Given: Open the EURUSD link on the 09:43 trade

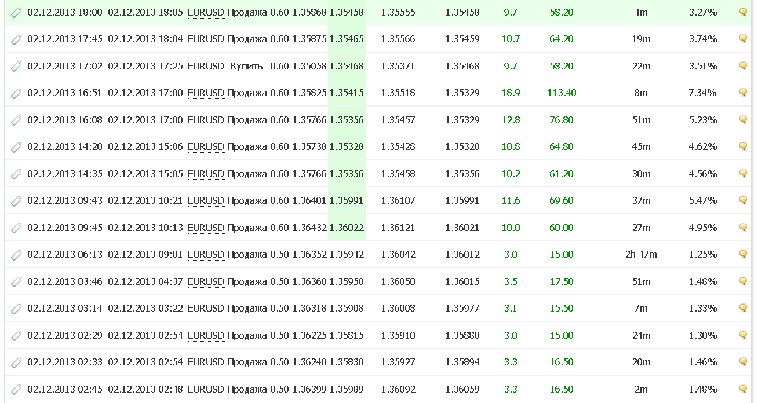Looking at the screenshot, I should click(206, 200).
